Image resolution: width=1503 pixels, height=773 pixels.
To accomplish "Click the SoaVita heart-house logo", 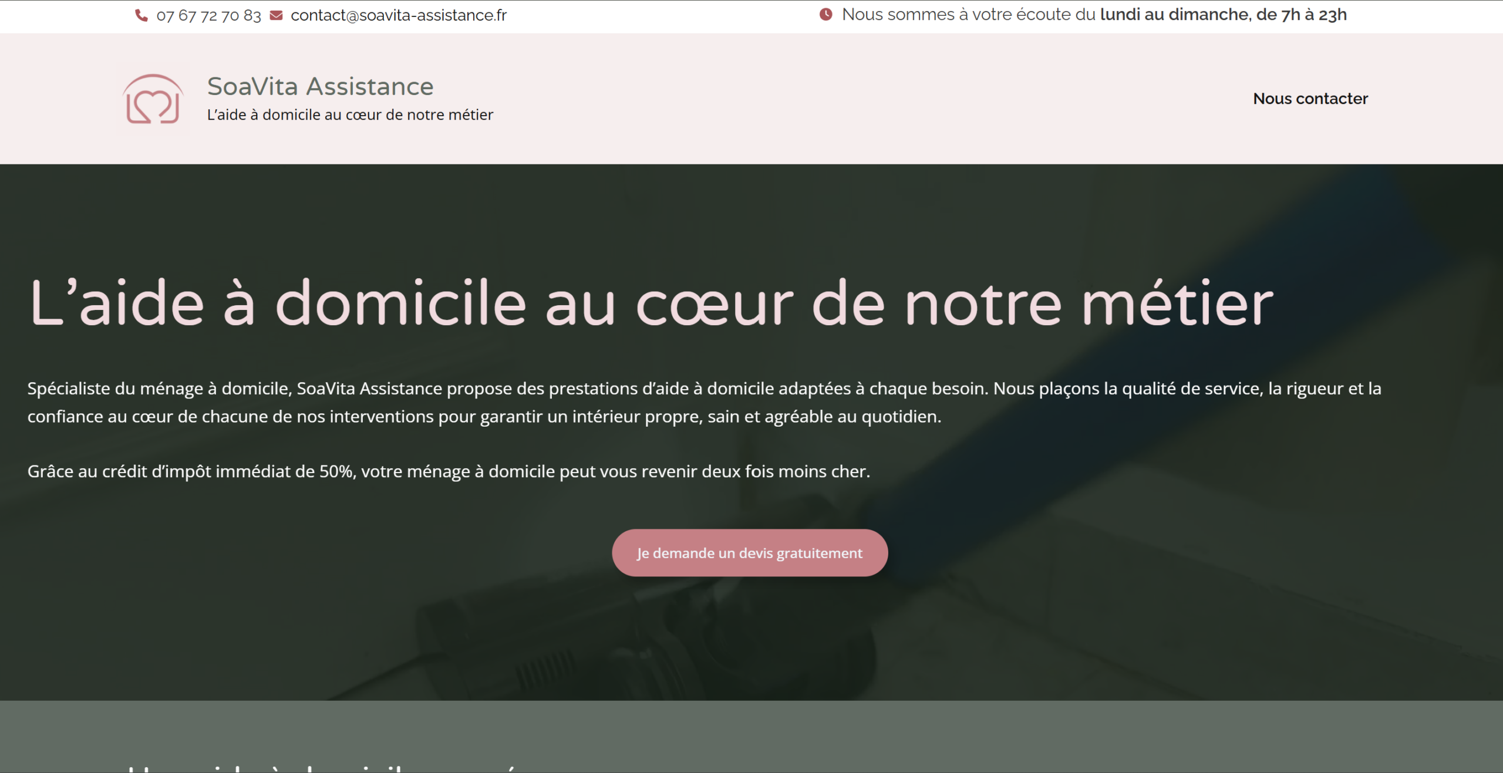I will tap(153, 99).
